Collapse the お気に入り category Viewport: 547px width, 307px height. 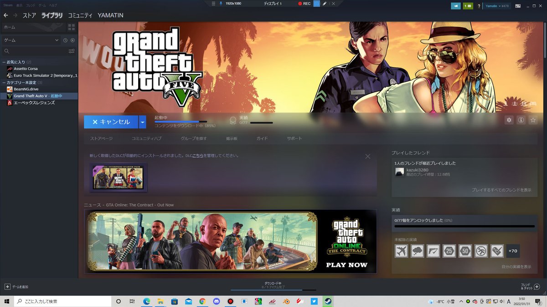click(4, 62)
